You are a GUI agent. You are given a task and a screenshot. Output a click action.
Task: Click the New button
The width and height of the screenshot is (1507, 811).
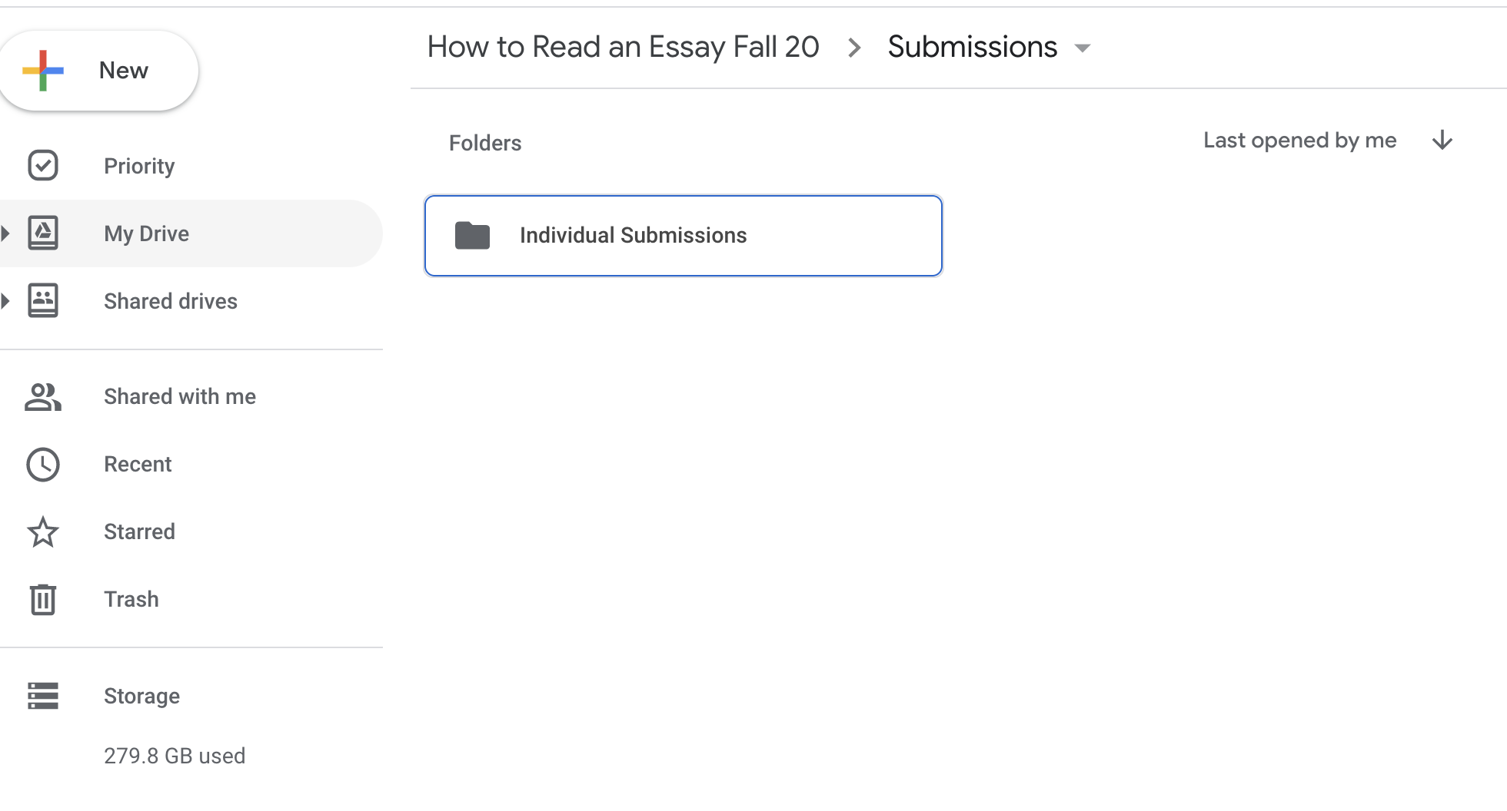[x=99, y=70]
